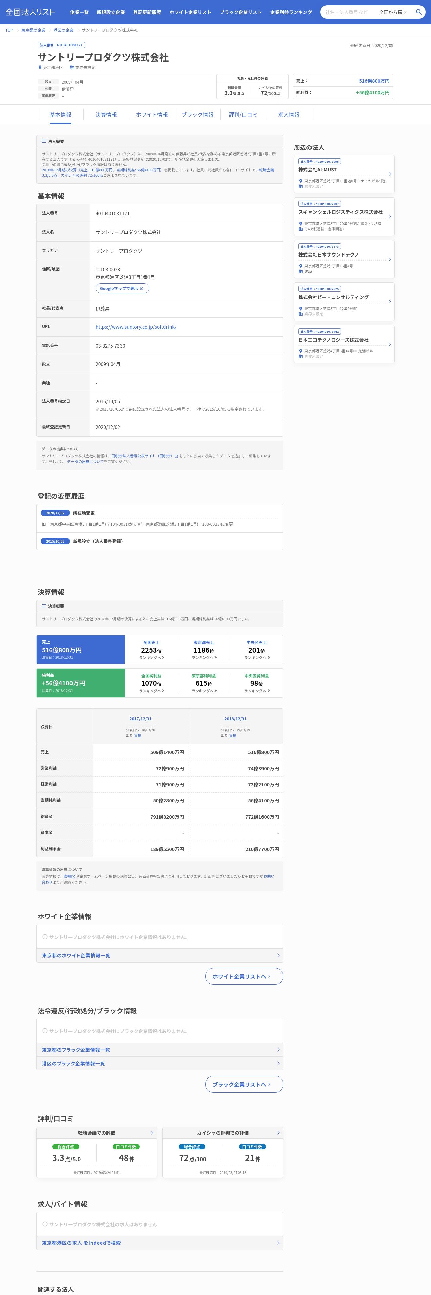431x1295 pixels.
Task: Open the 全国から探す region selector
Action: pyautogui.click(x=393, y=12)
